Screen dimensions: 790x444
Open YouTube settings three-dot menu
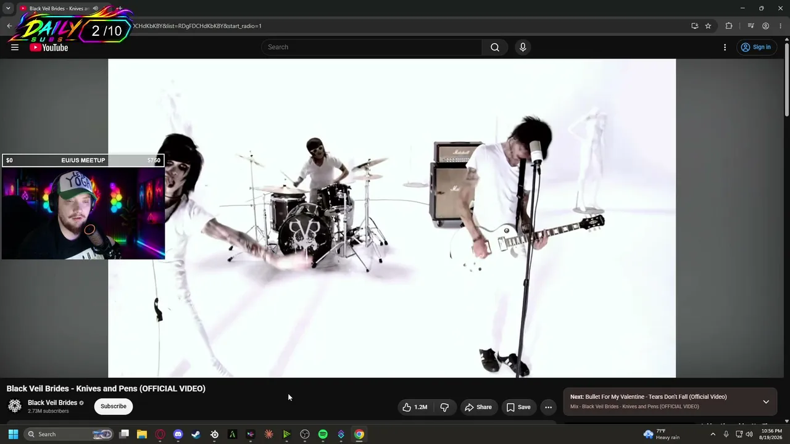(725, 47)
